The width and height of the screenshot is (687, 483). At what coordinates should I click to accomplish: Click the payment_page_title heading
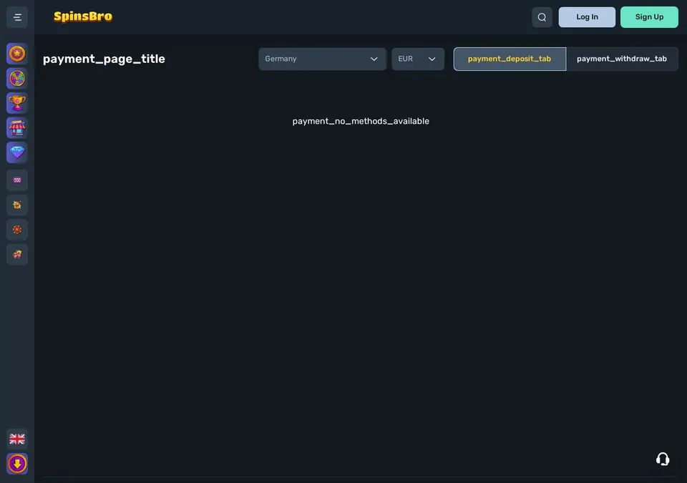click(x=104, y=59)
